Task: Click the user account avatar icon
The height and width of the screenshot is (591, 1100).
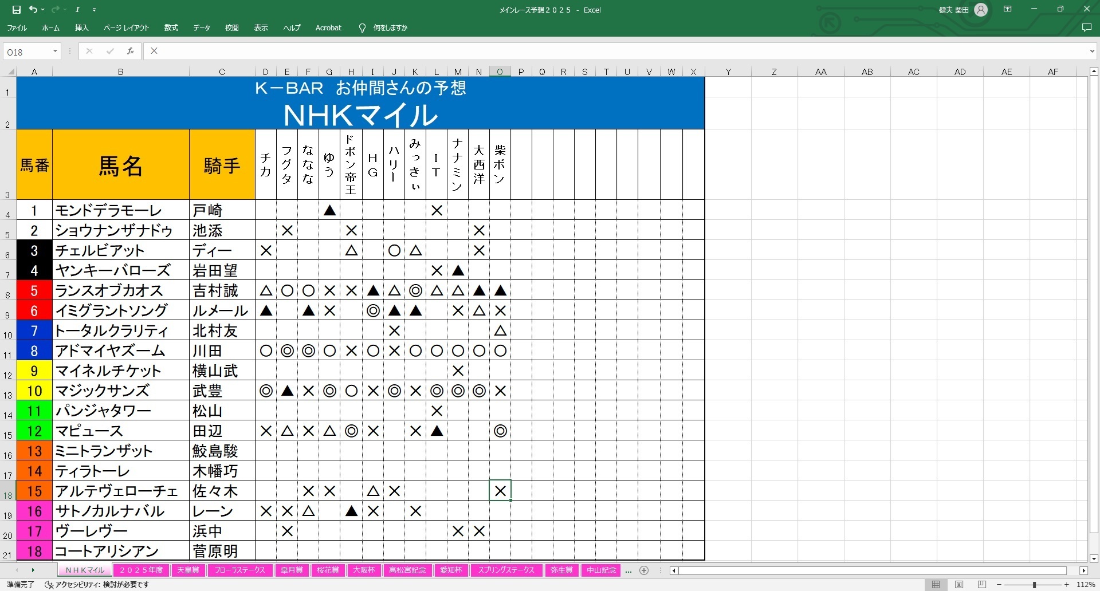Action: pos(981,10)
